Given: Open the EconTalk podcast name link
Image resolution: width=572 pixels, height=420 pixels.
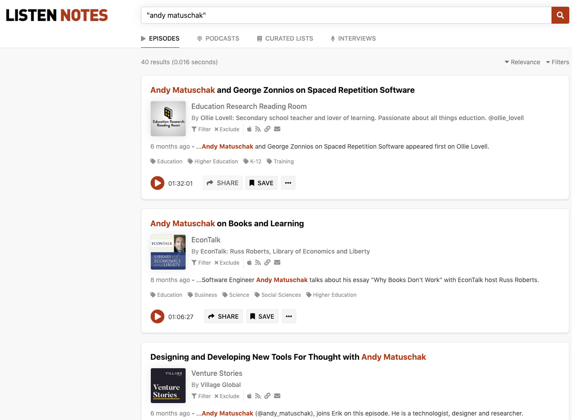Looking at the screenshot, I should [206, 240].
